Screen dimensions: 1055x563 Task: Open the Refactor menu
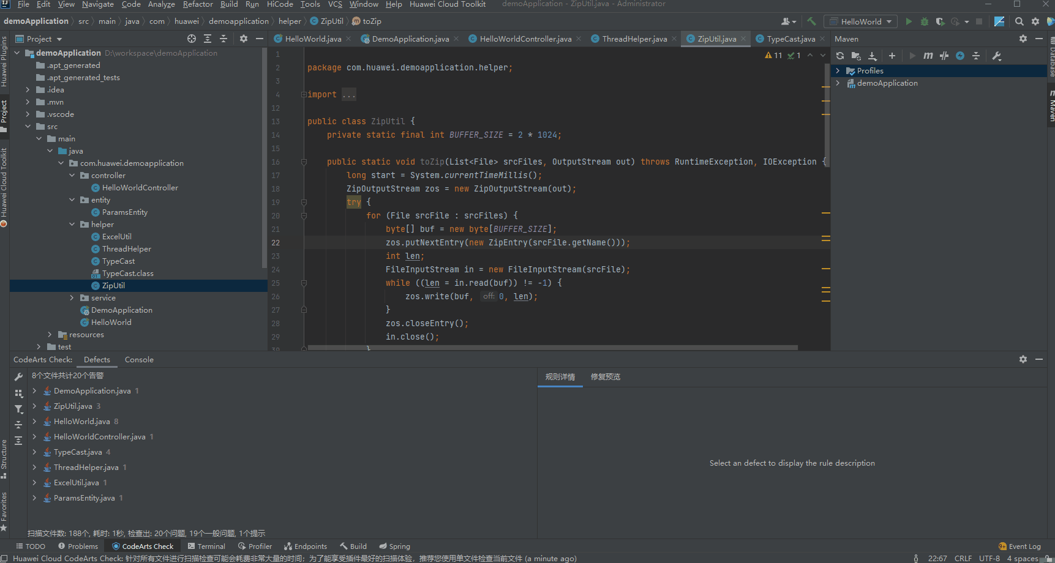click(198, 4)
